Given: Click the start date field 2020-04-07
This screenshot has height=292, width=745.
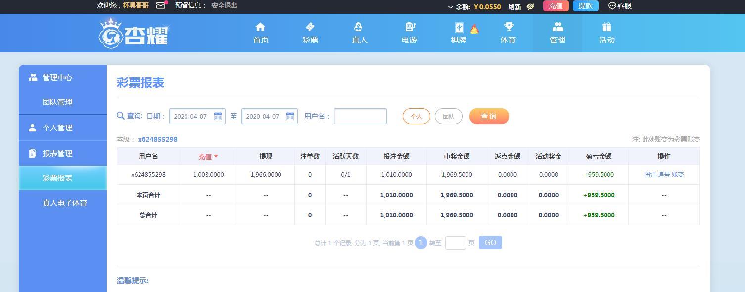Looking at the screenshot, I should (x=197, y=116).
